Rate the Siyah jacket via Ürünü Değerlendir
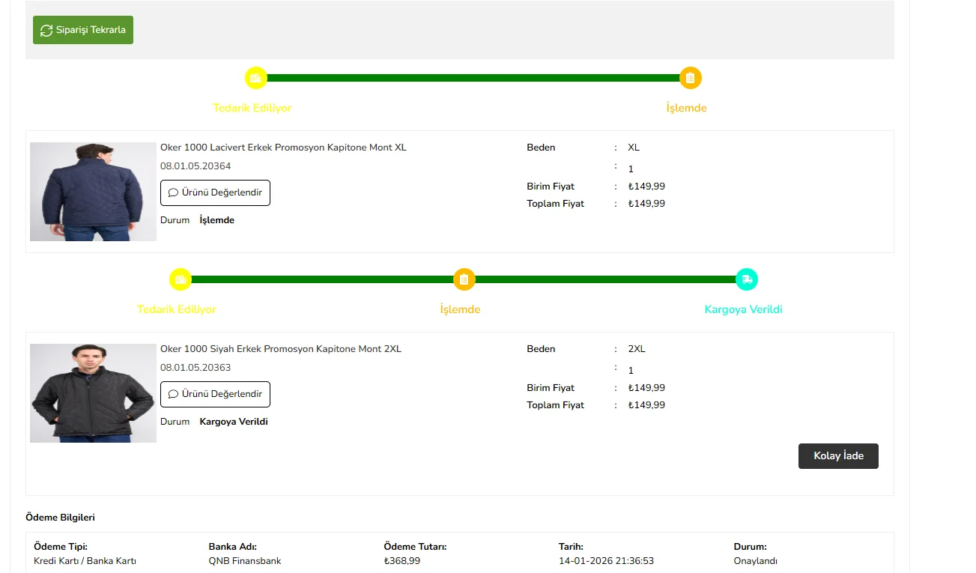 click(x=215, y=394)
